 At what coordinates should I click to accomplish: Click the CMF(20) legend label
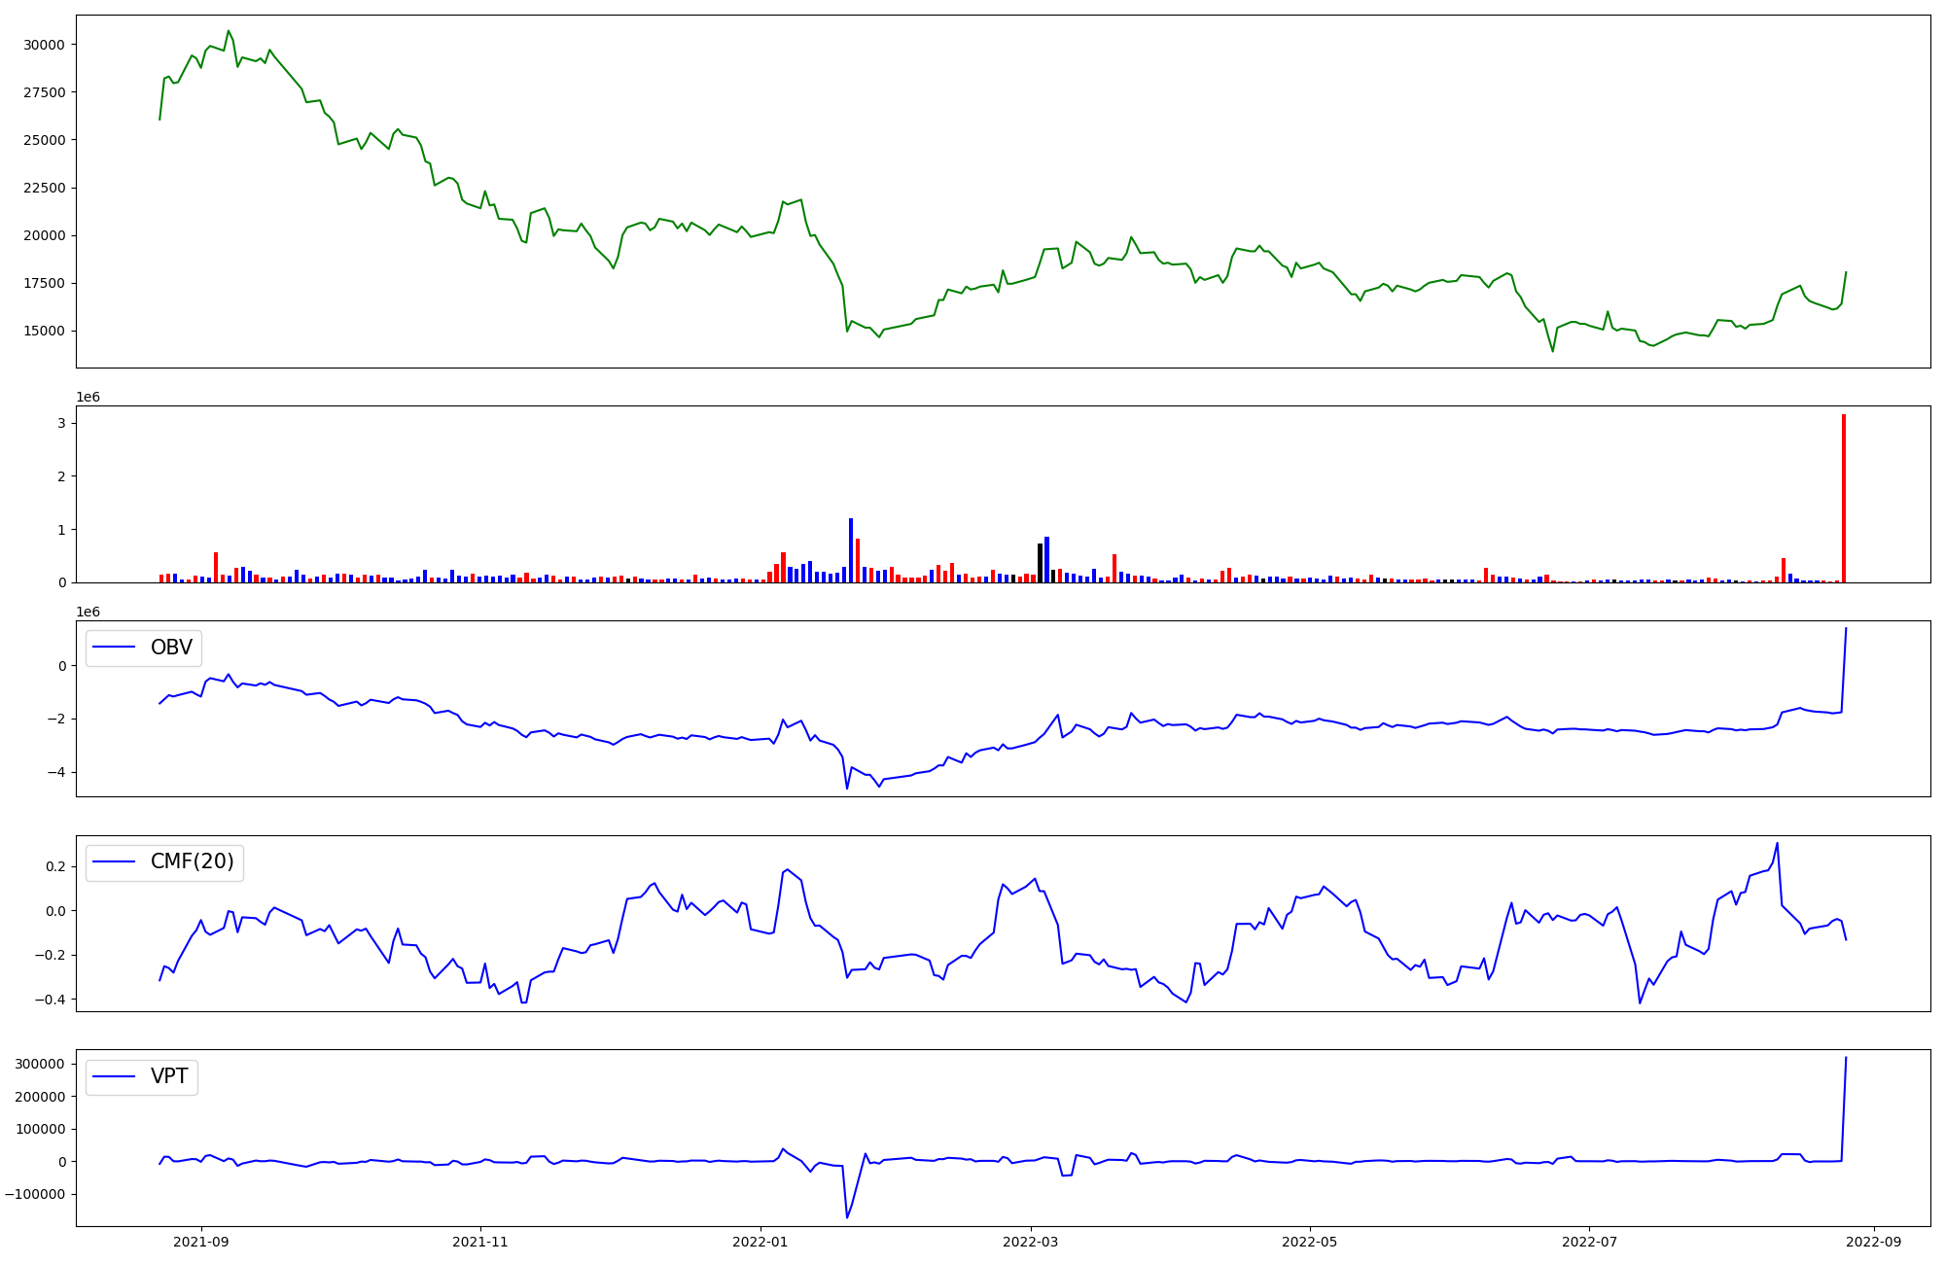pos(192,861)
